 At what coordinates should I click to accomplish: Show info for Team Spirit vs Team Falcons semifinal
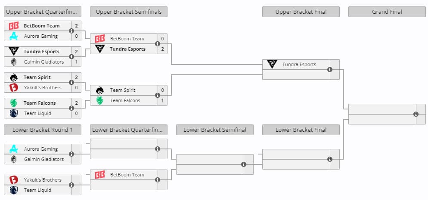158,95
